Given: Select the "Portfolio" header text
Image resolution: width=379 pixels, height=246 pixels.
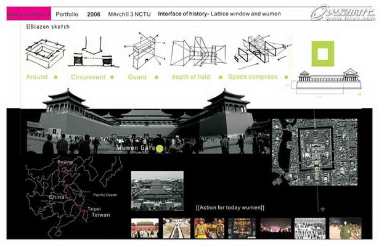Looking at the screenshot, I should pos(67,14).
